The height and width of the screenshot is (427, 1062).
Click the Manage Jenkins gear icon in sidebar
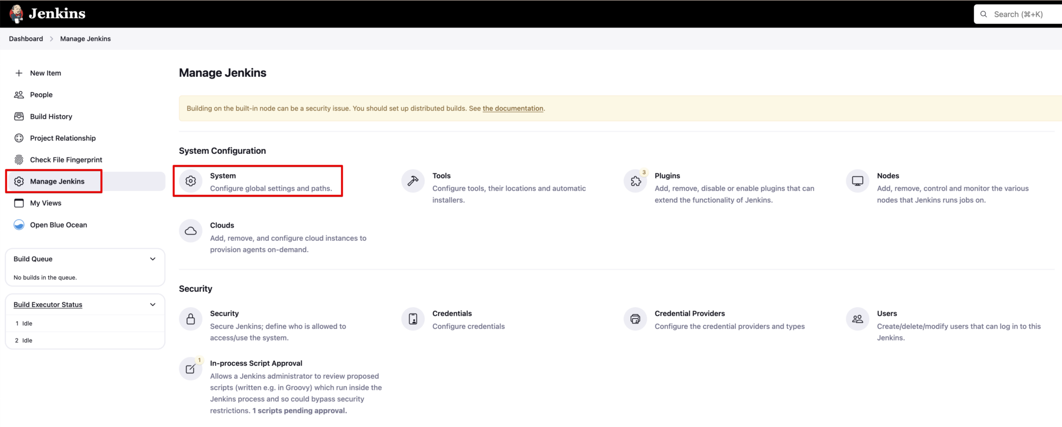tap(19, 181)
